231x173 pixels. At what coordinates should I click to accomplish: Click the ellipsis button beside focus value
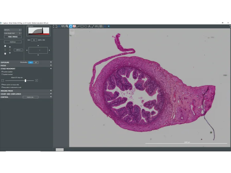tap(21, 50)
